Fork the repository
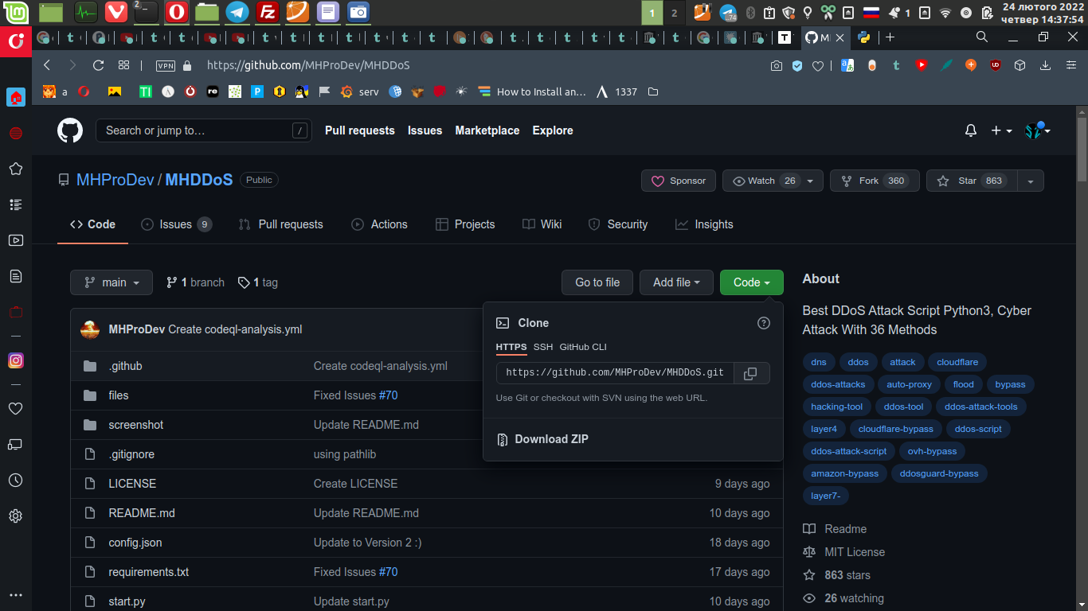This screenshot has height=611, width=1088. pyautogui.click(x=875, y=181)
